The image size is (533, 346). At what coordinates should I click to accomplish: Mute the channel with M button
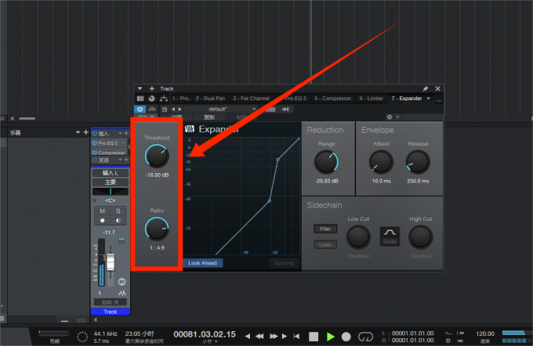click(x=103, y=211)
